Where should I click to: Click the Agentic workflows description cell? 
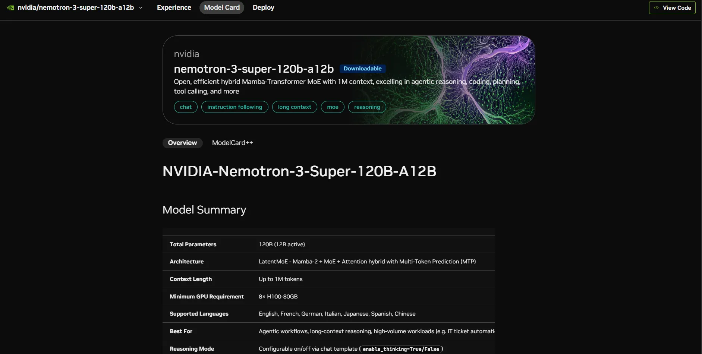377,331
